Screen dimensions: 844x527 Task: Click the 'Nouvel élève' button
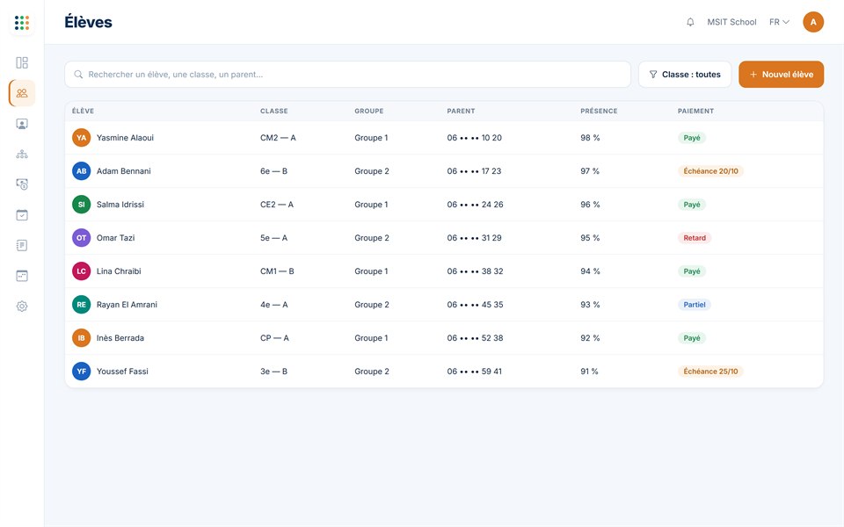click(781, 74)
